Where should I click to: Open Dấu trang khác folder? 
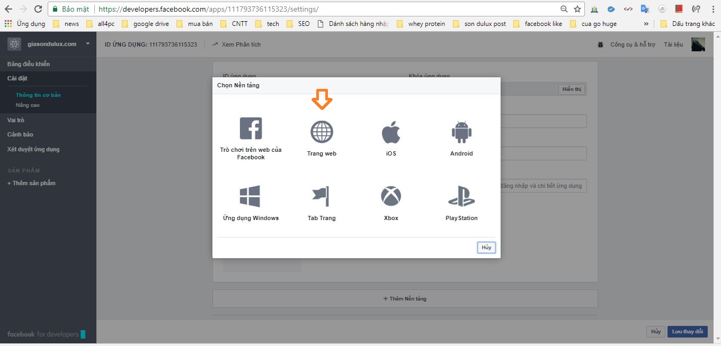688,24
